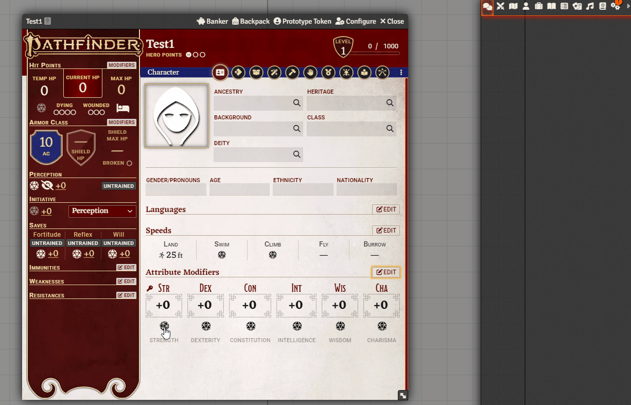Edit Immunities
Viewport: 631px width, 405px height.
point(127,268)
